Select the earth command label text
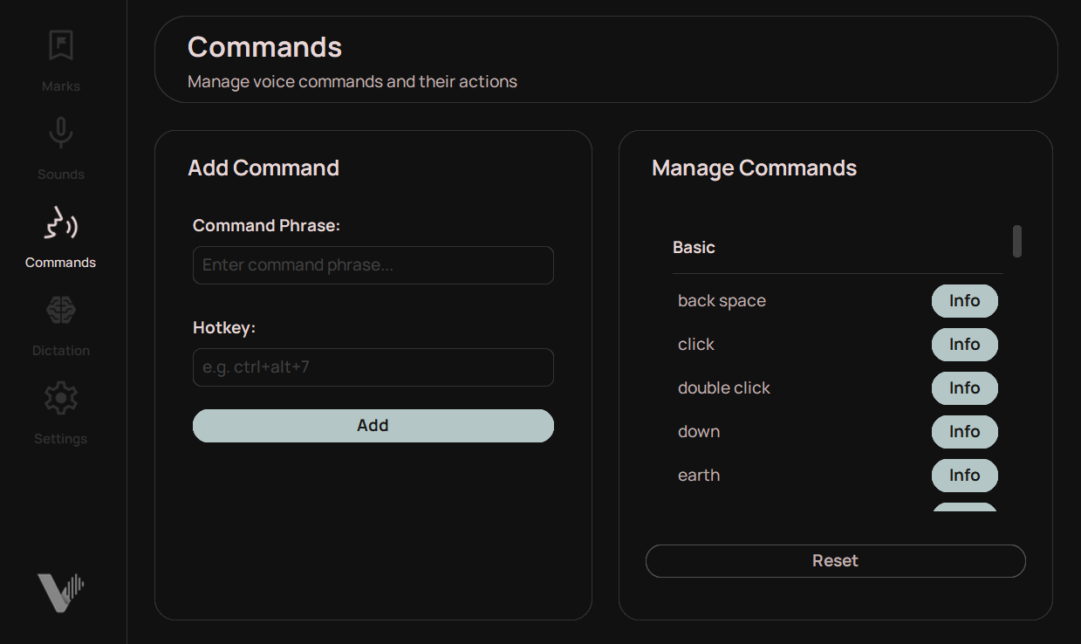 point(698,475)
